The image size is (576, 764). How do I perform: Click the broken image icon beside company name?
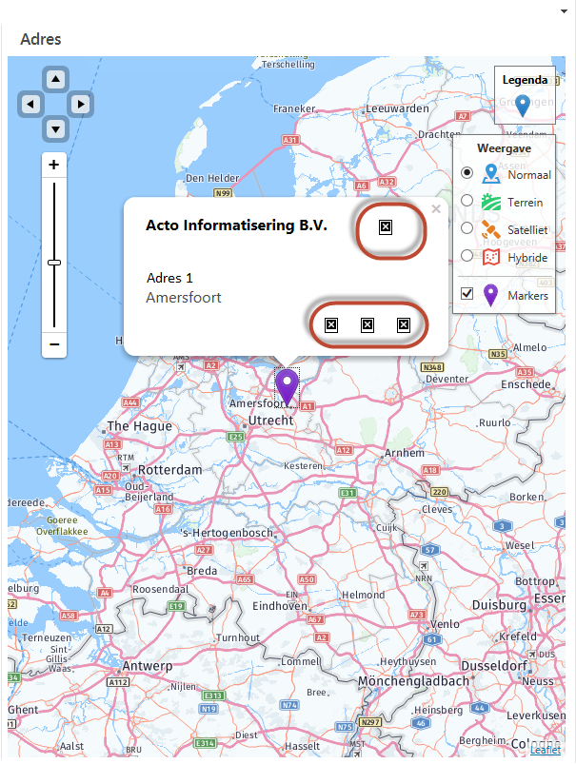coord(386,226)
